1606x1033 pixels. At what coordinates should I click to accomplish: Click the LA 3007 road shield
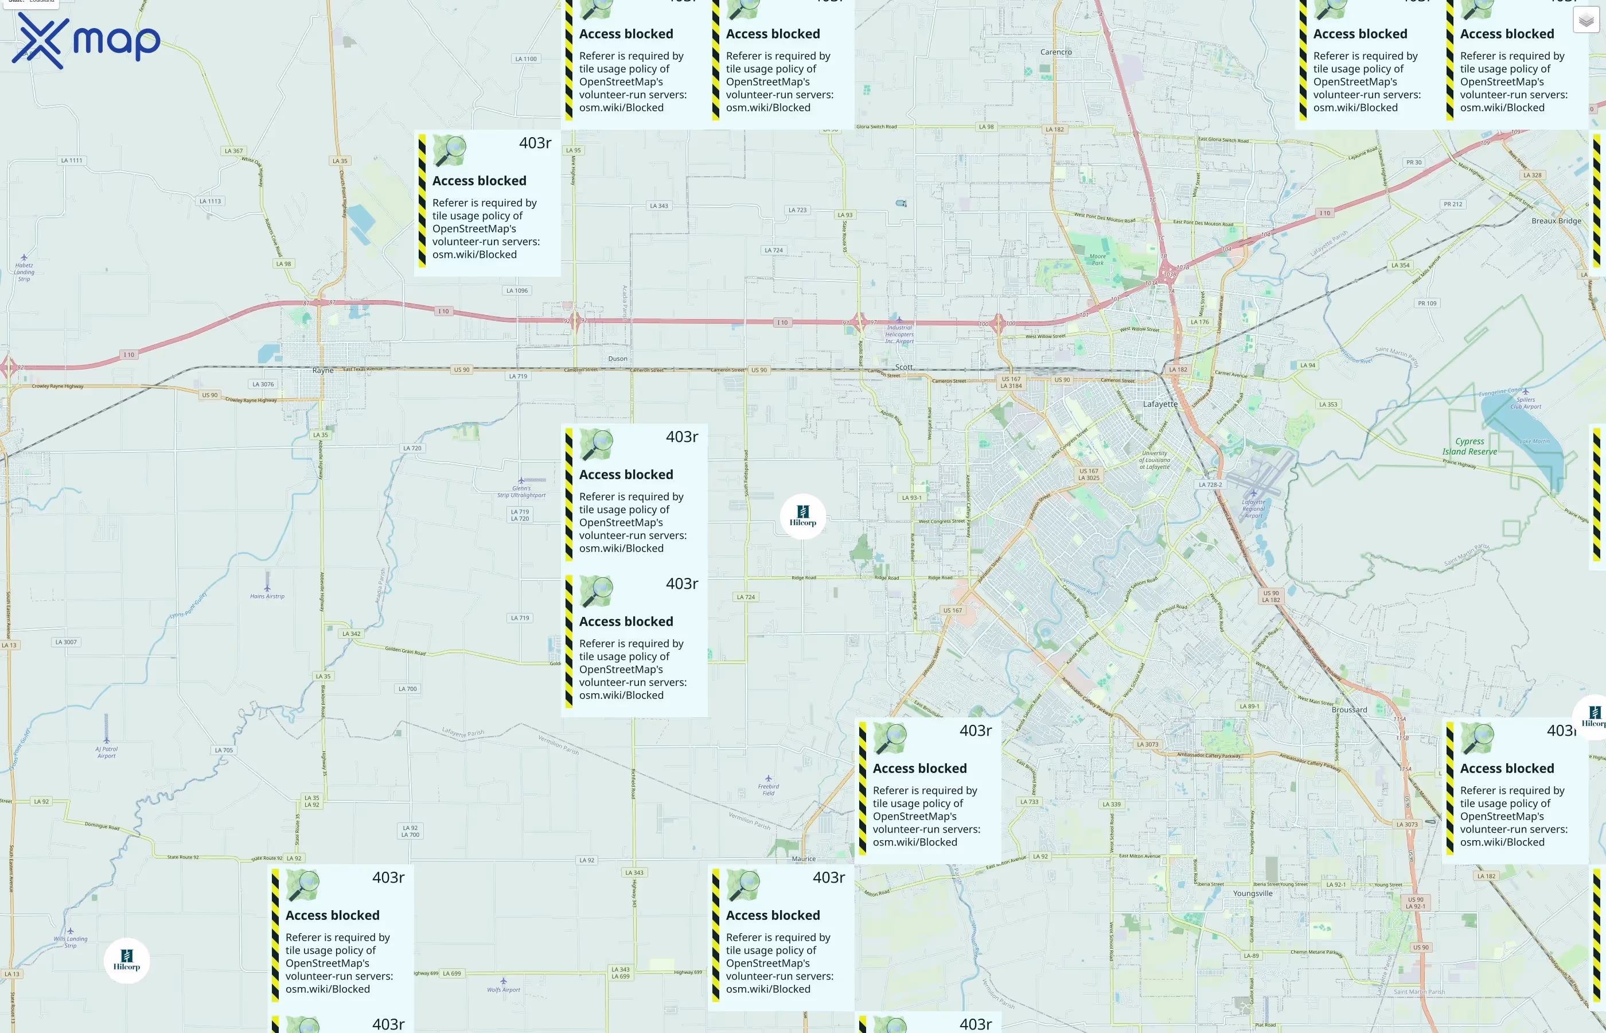coord(67,642)
